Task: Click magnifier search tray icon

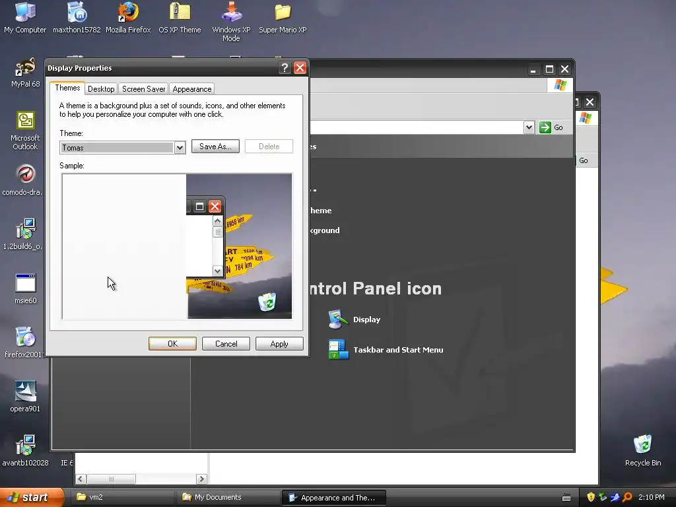Action: [x=627, y=497]
